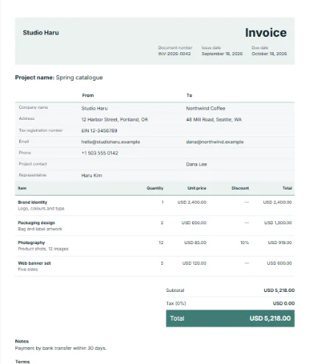Click the Web banner set item
This screenshot has height=364, width=309.
coord(35,263)
